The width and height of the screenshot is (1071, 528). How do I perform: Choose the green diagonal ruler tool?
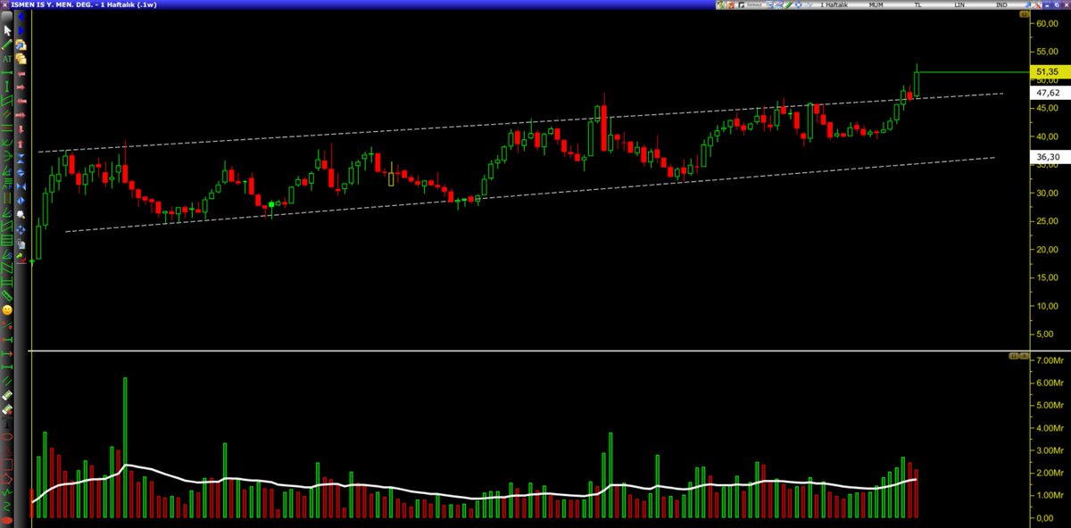(x=7, y=296)
